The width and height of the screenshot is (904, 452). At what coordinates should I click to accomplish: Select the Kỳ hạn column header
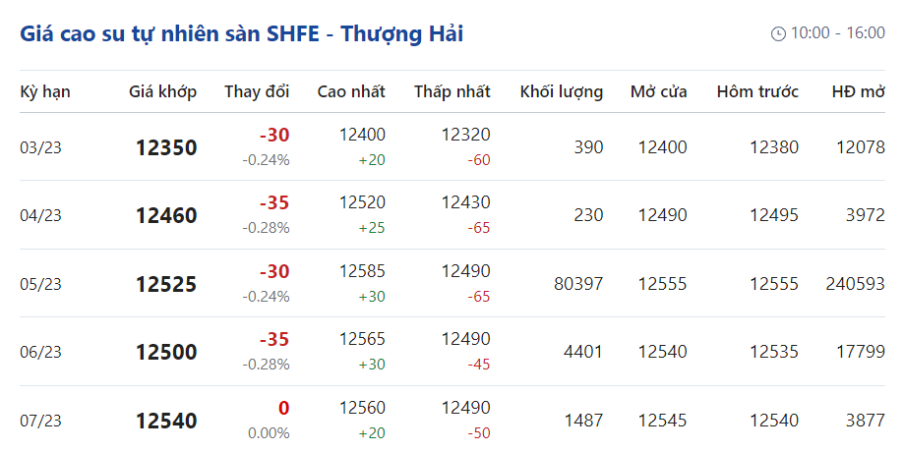click(45, 92)
